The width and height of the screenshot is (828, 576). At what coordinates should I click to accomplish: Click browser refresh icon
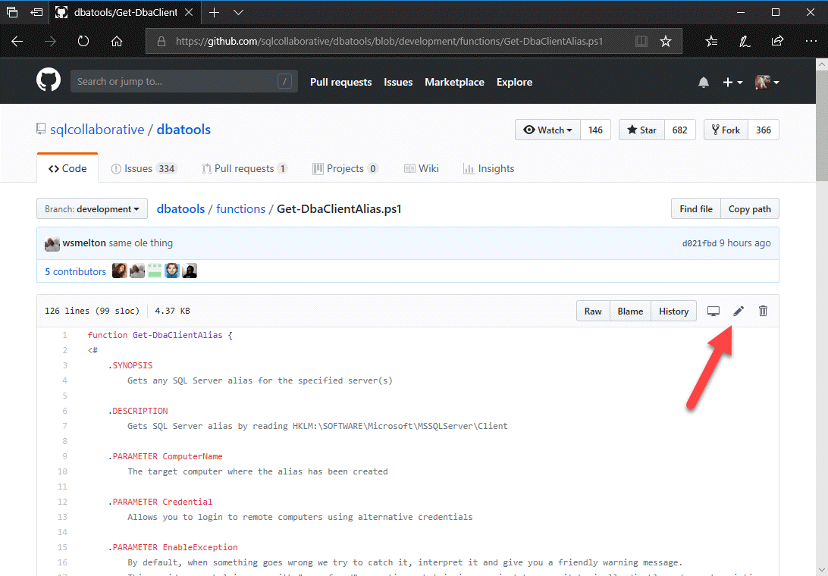(x=83, y=42)
